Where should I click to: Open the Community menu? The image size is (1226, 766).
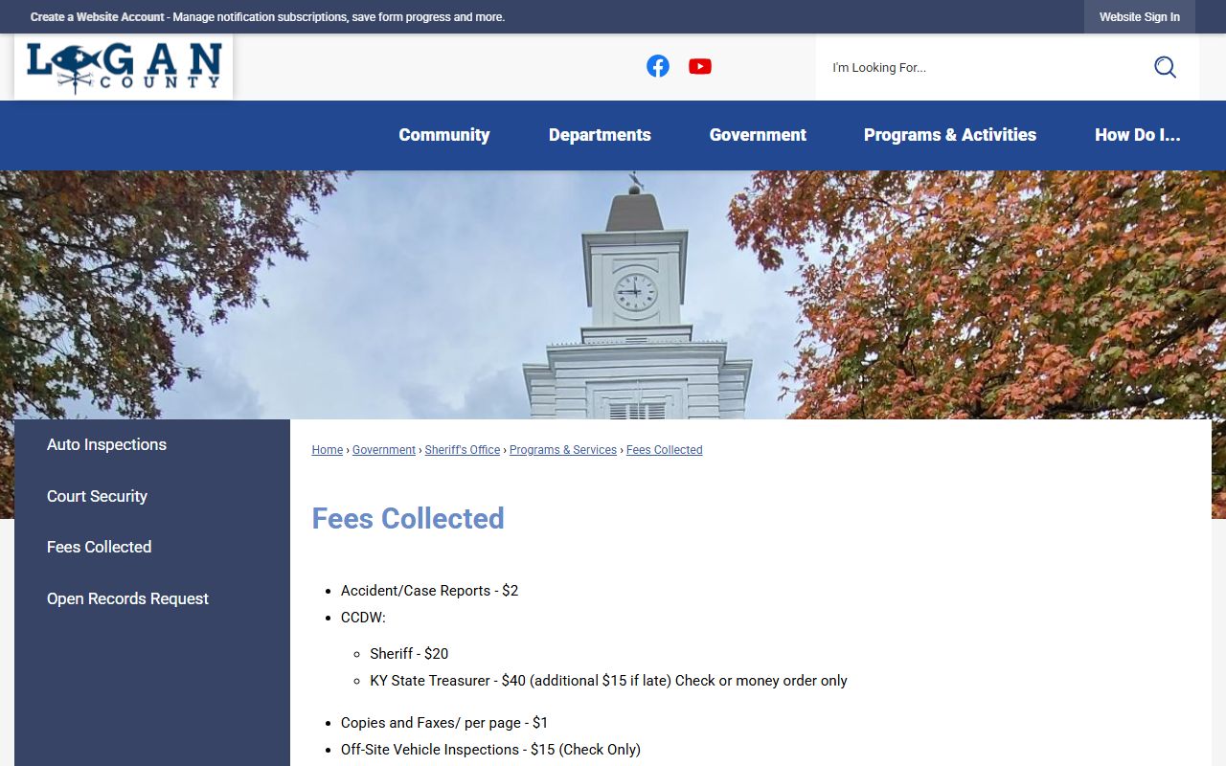coord(444,135)
